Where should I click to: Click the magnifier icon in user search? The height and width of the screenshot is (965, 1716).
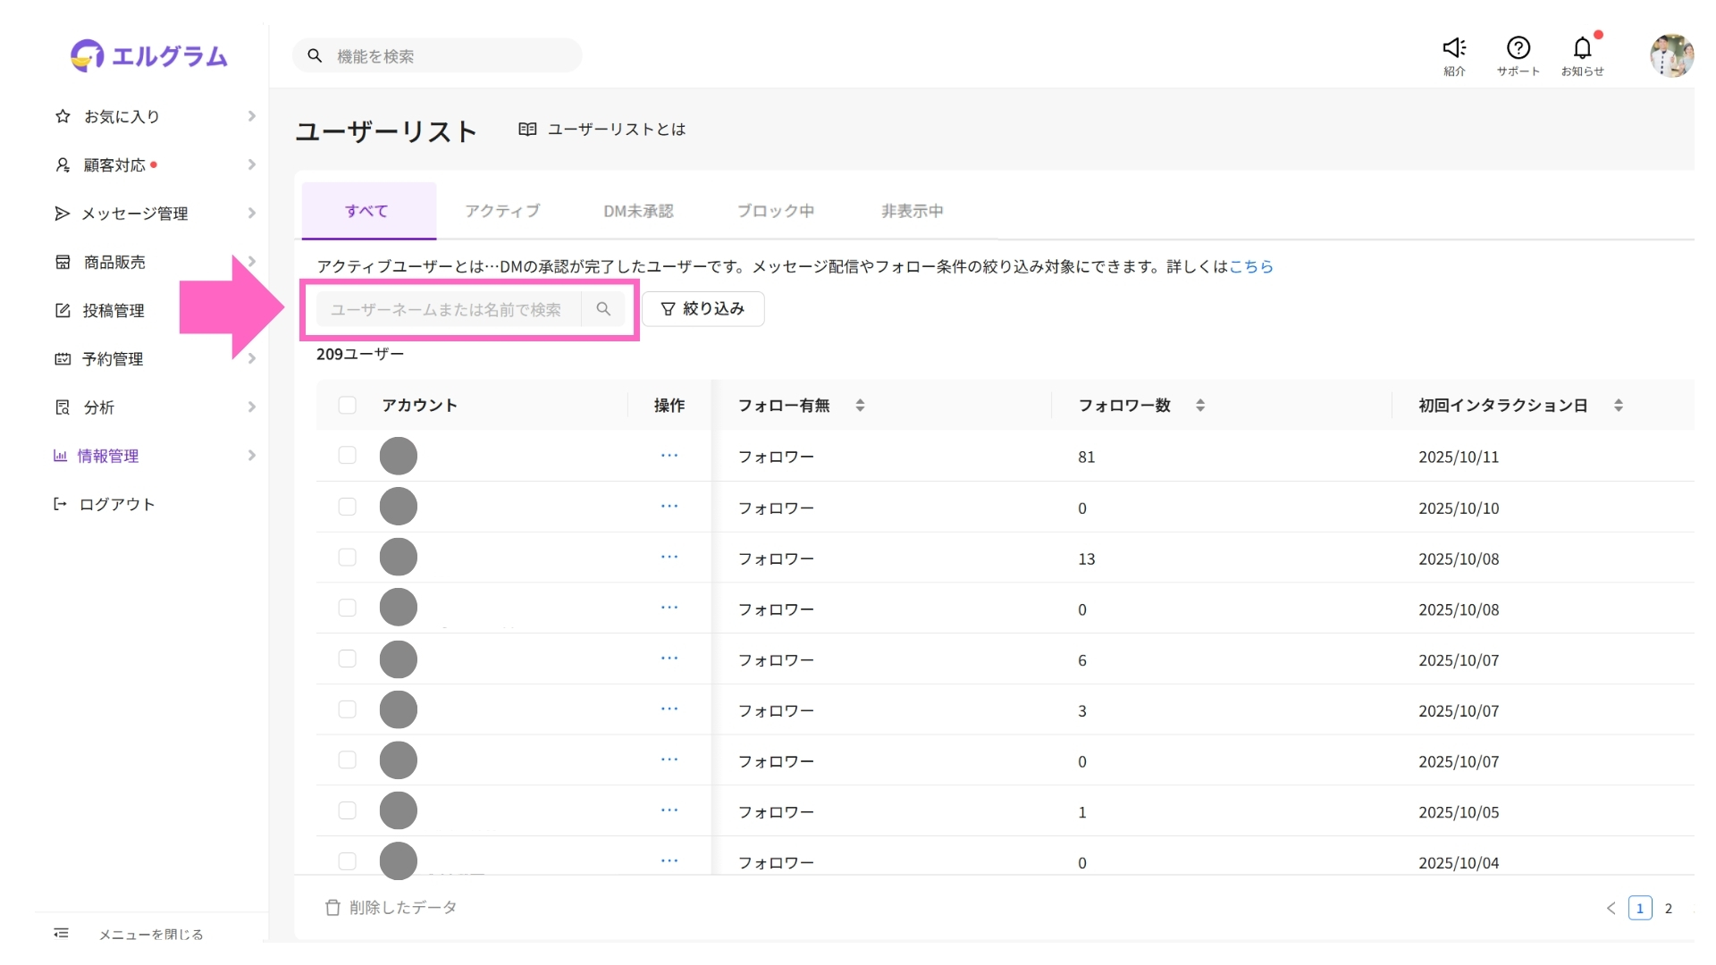pos(603,309)
